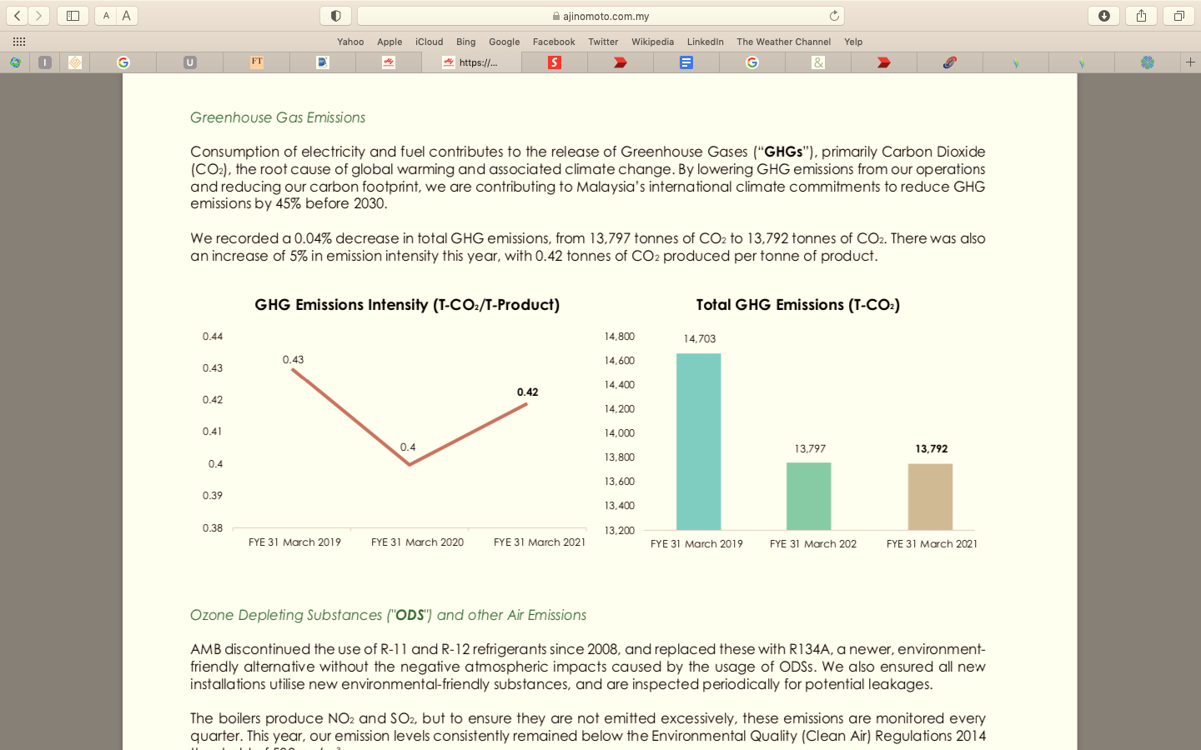The height and width of the screenshot is (750, 1201).
Task: Click the 'Greenhouse Gas Emissions' heading
Action: click(x=278, y=117)
